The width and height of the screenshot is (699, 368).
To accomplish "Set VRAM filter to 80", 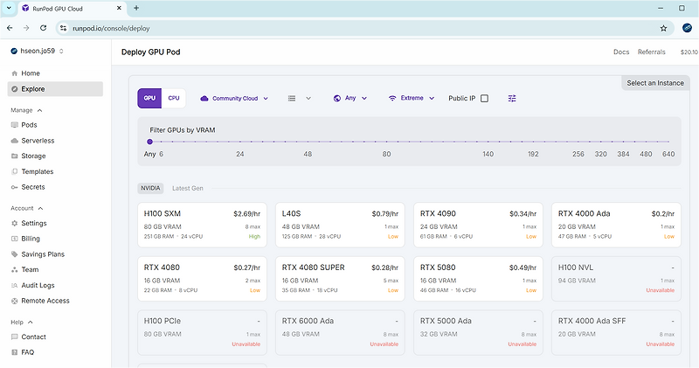I will click(386, 154).
